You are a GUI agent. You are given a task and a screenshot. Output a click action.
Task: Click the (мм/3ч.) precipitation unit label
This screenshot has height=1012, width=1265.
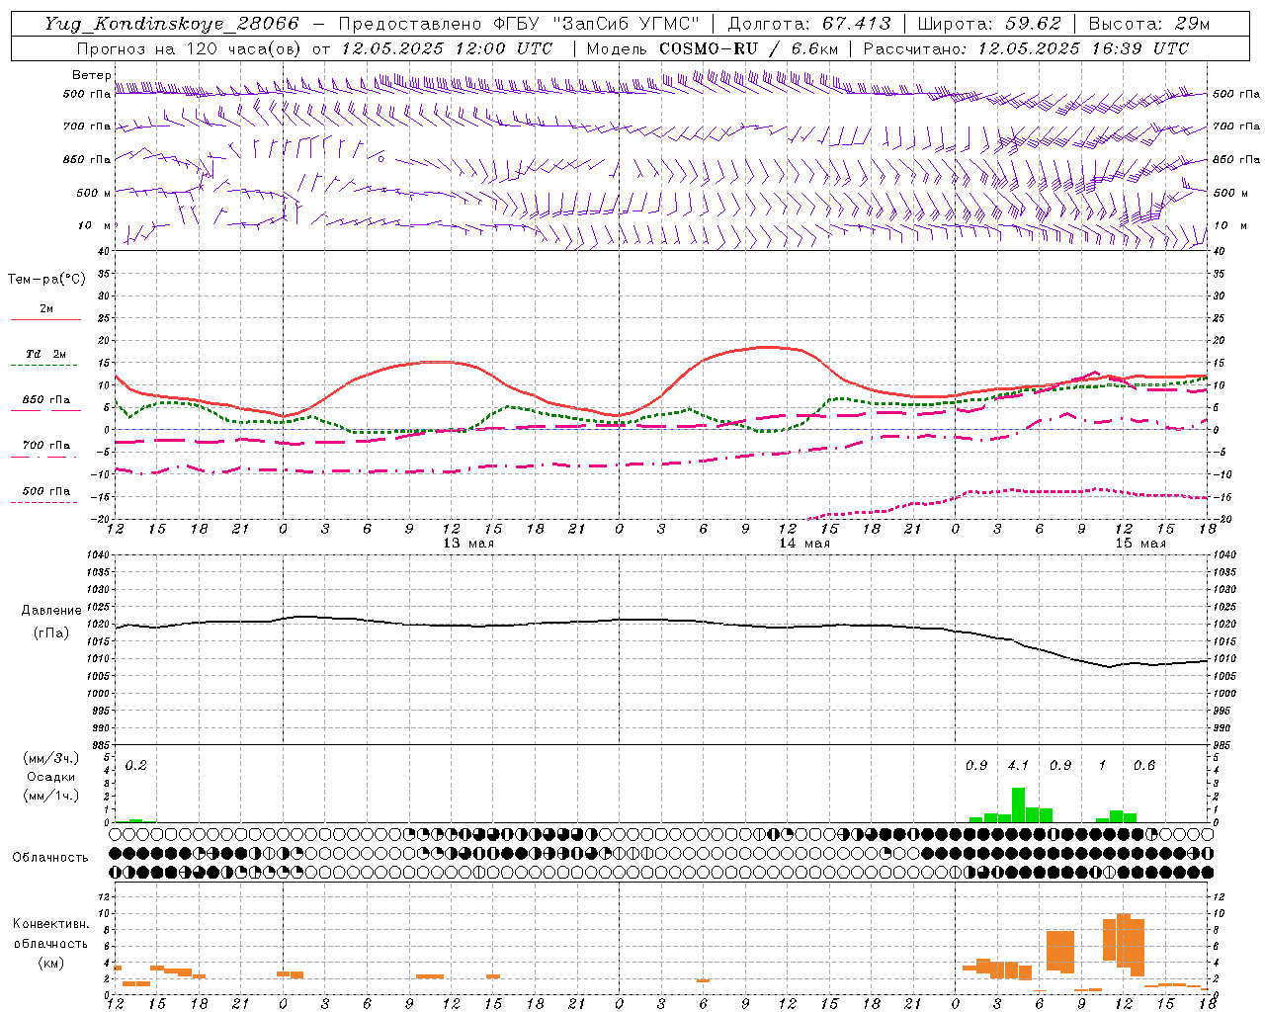point(50,758)
